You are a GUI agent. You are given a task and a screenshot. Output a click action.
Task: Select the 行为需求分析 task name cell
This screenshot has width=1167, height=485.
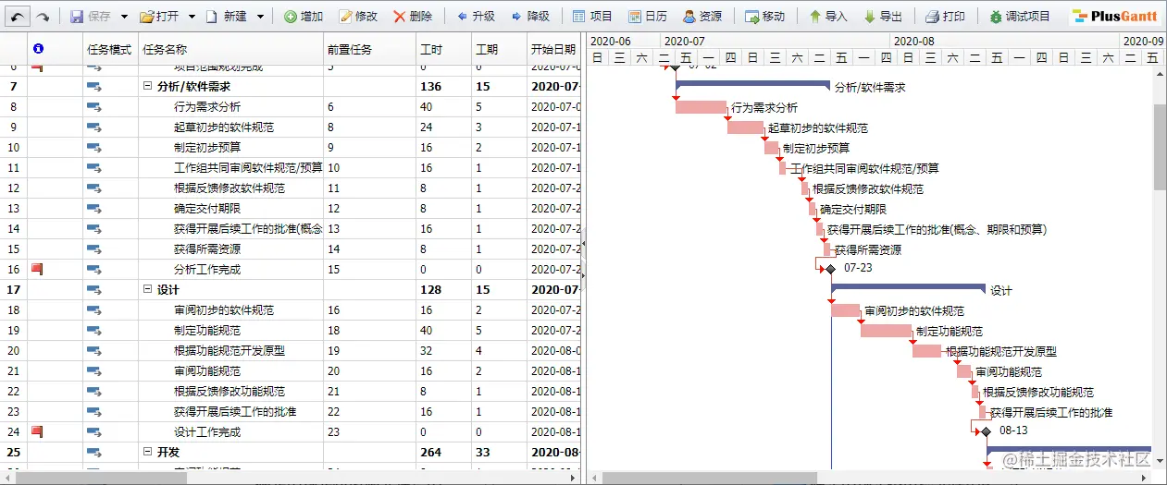click(231, 106)
